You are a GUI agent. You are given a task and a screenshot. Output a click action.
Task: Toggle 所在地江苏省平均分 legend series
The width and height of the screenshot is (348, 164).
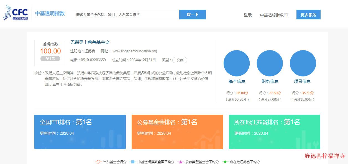pos(240,162)
